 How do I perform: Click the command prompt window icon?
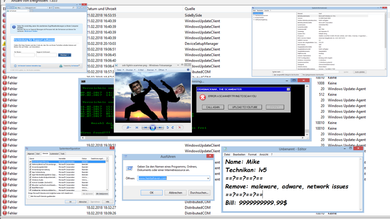(83, 81)
